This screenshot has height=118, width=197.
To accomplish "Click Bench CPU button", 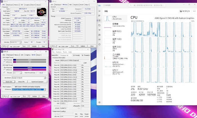I will click(x=9, y=82).
